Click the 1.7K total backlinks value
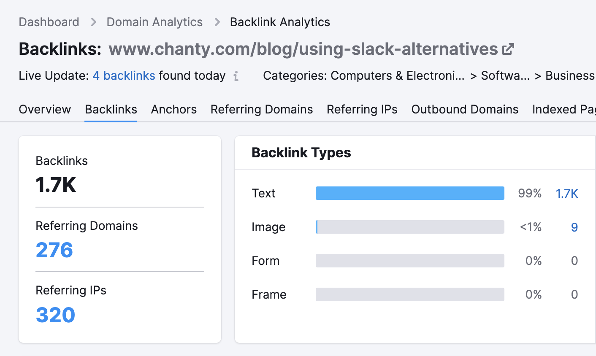This screenshot has height=356, width=596. coord(56,185)
